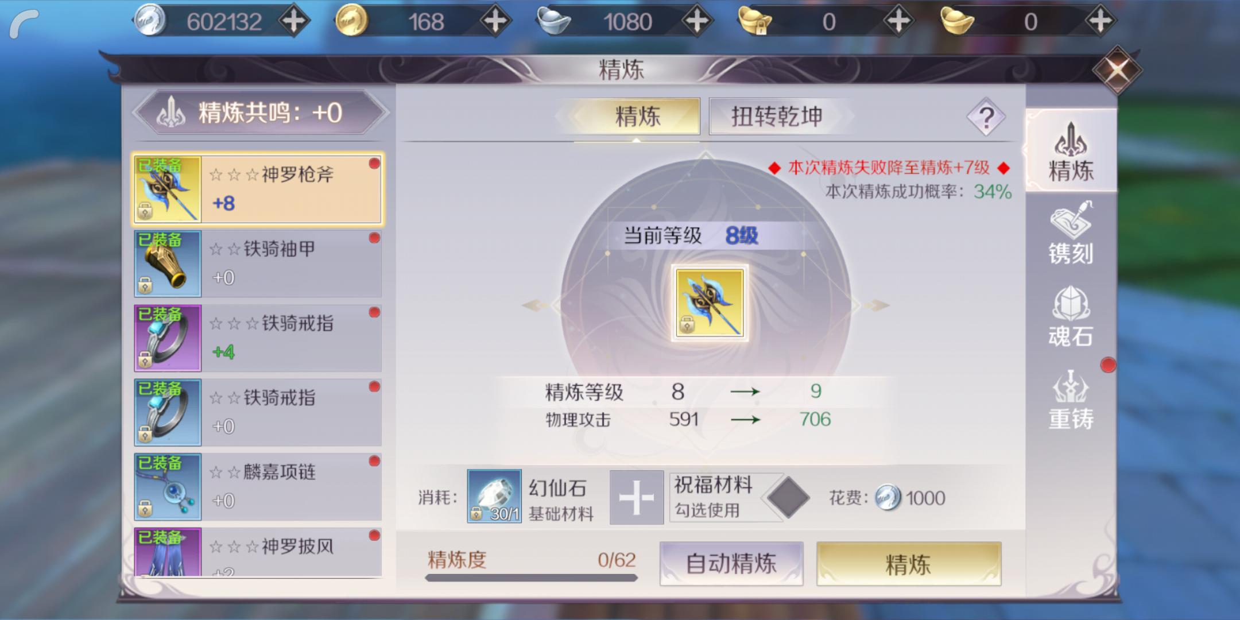Image resolution: width=1240 pixels, height=620 pixels.
Task: Click the 精炼度 progress bar
Action: coord(532,578)
